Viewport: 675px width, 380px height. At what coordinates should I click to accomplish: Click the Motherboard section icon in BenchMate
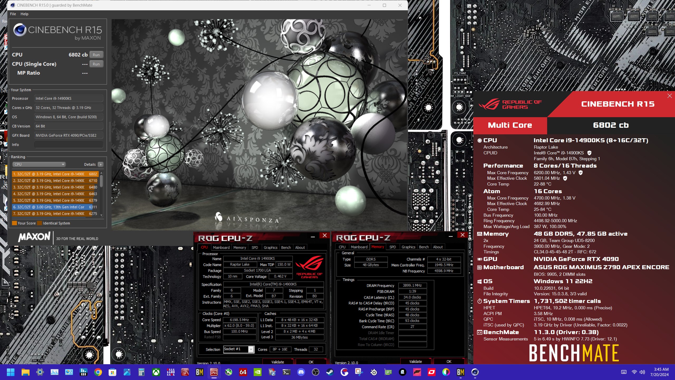tap(479, 268)
